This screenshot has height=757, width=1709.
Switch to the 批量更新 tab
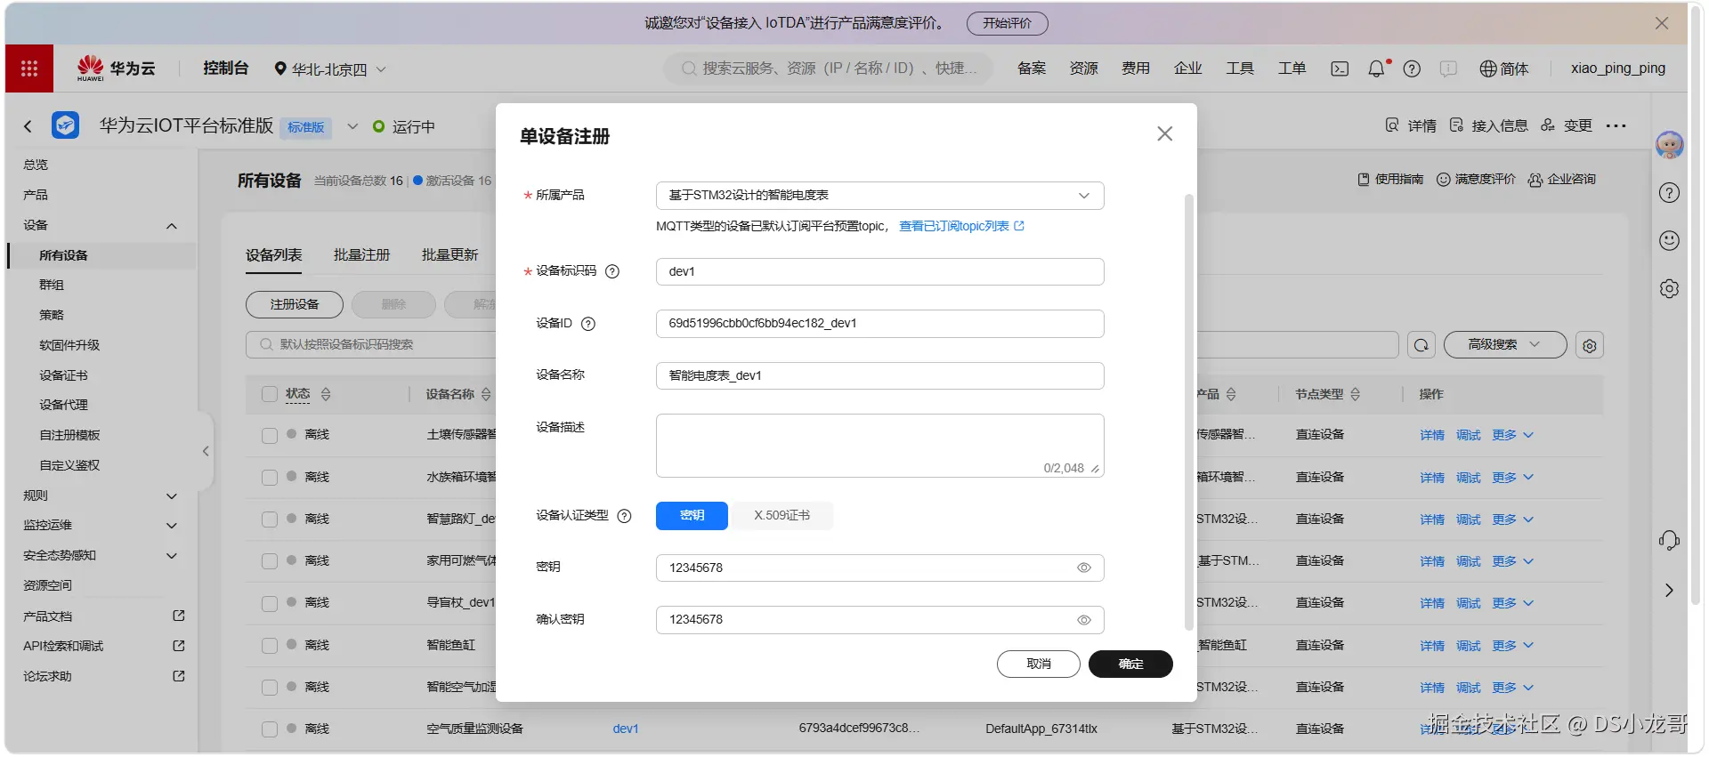pos(450,255)
